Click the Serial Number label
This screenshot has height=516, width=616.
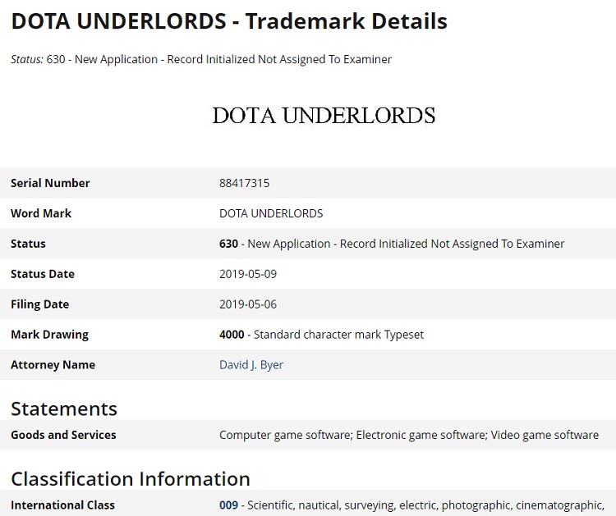[x=50, y=183]
